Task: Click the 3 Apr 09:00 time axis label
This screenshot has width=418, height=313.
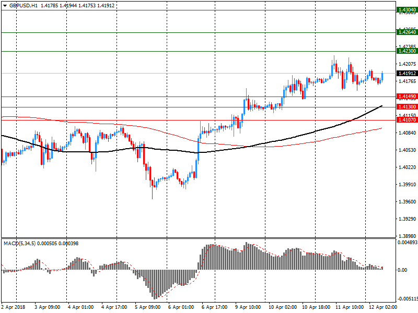Action: pyautogui.click(x=47, y=307)
